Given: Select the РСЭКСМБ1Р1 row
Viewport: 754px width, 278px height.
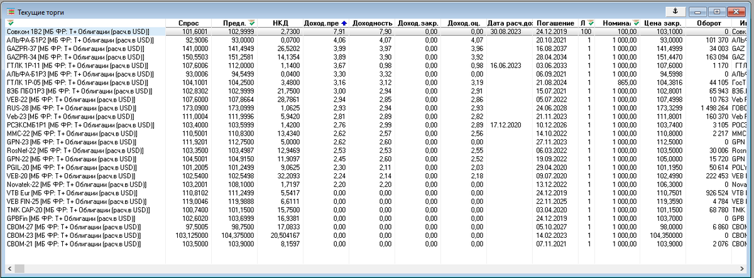Looking at the screenshot, I should tap(377, 124).
